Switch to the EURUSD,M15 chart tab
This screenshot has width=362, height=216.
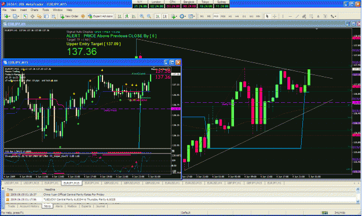(193, 183)
